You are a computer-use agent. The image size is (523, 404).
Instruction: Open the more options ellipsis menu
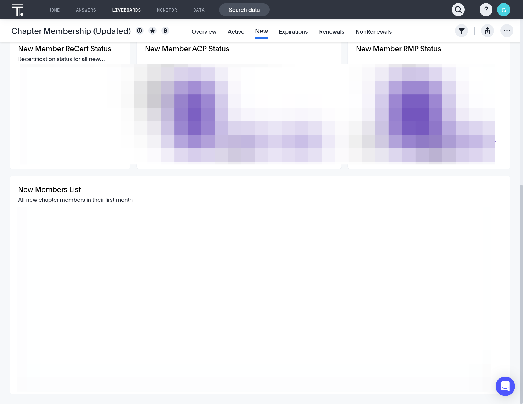(507, 31)
